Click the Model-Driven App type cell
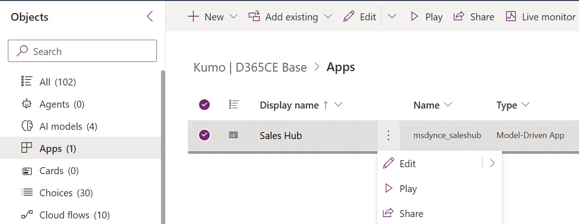This screenshot has height=224, width=579. click(x=530, y=135)
